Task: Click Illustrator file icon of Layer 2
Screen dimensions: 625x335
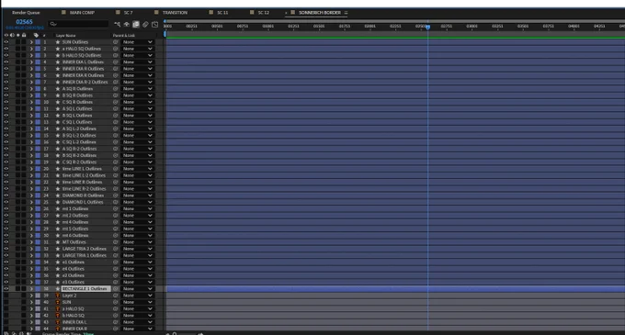Action: click(58, 296)
